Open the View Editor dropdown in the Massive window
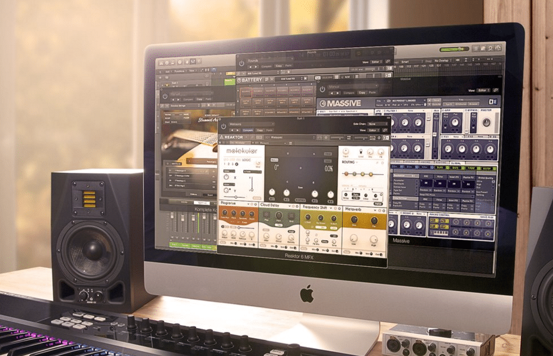 (x=484, y=91)
